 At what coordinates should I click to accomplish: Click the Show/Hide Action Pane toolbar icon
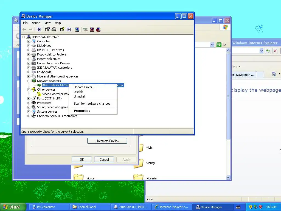69,29
